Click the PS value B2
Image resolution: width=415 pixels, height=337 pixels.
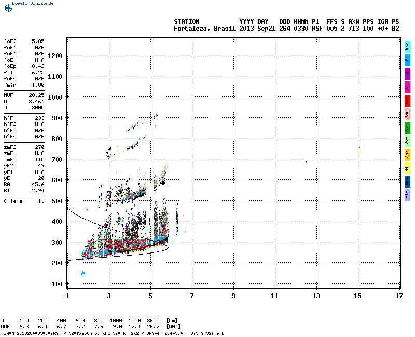395,29
